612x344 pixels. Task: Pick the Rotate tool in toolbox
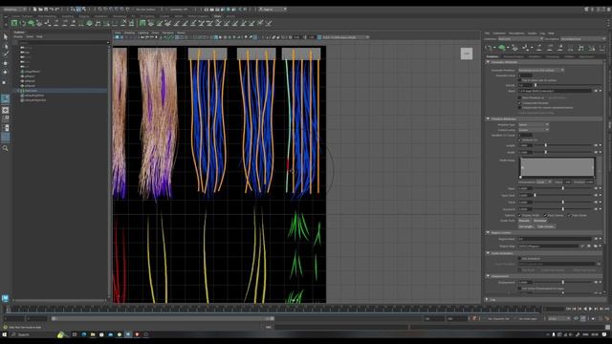pyautogui.click(x=5, y=73)
